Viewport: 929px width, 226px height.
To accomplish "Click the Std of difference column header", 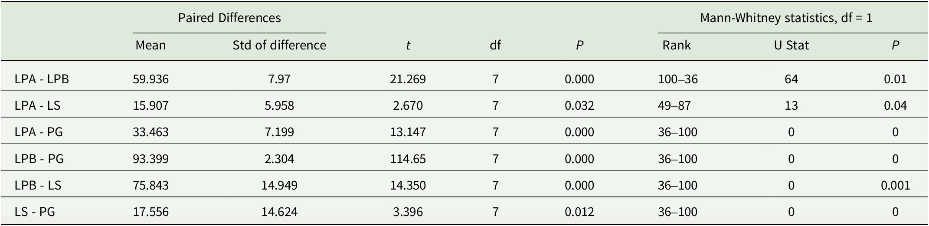I will point(279,45).
